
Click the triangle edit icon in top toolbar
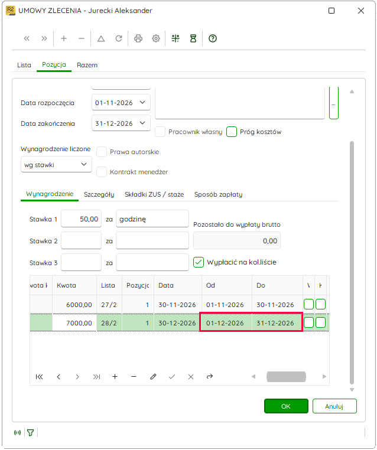[101, 38]
